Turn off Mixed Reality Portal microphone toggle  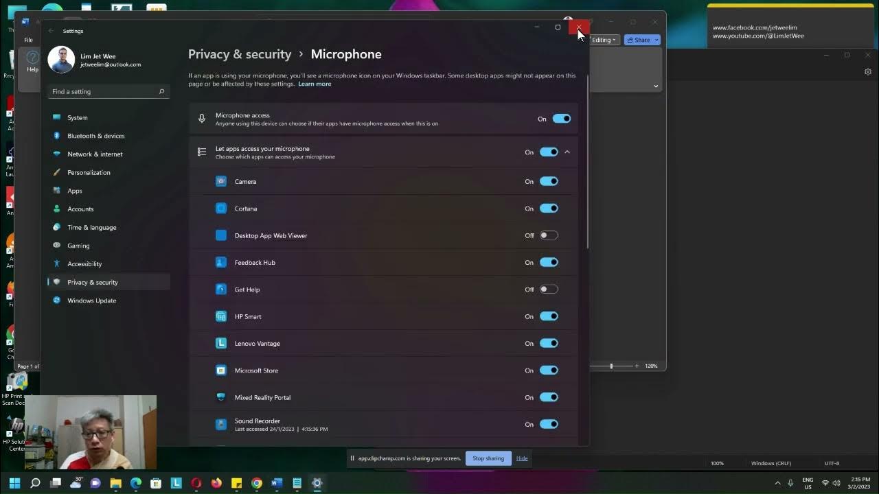(549, 397)
